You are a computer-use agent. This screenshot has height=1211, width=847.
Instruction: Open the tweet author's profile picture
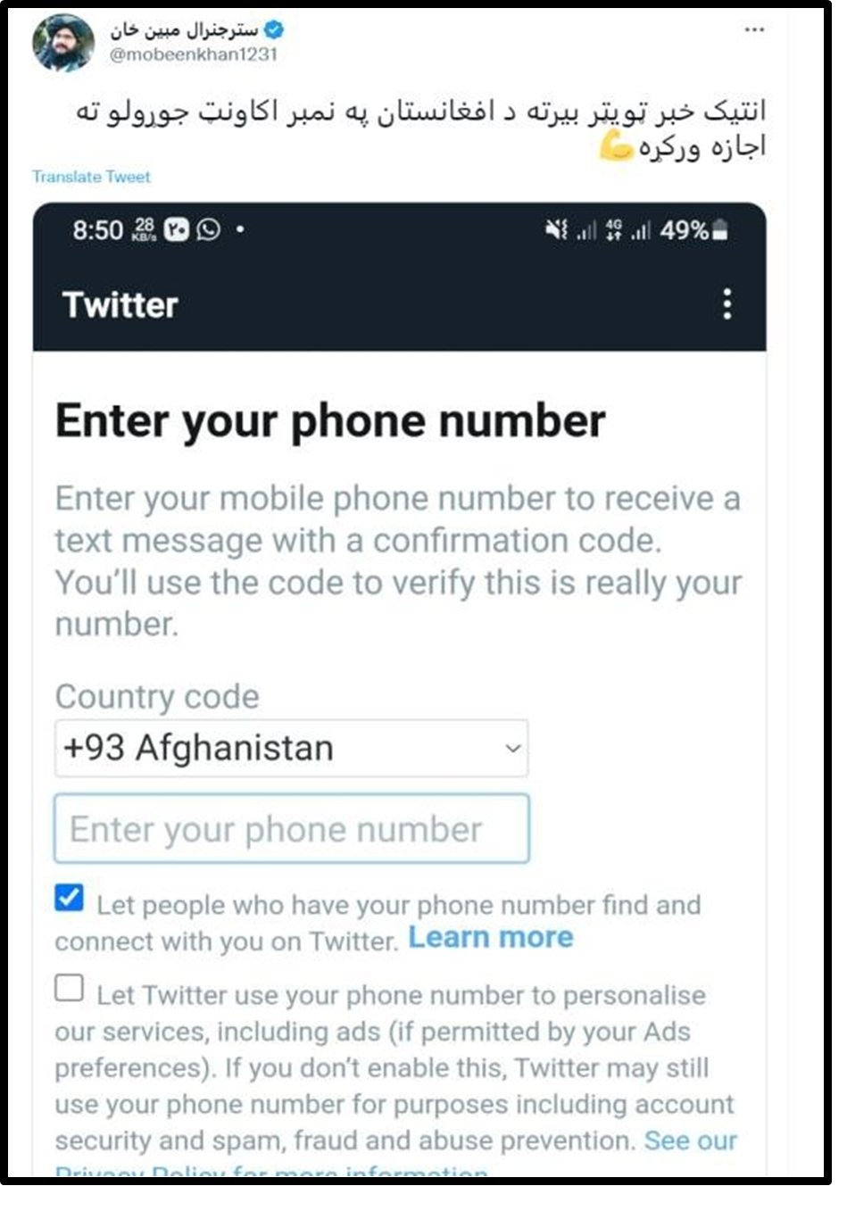click(x=63, y=42)
